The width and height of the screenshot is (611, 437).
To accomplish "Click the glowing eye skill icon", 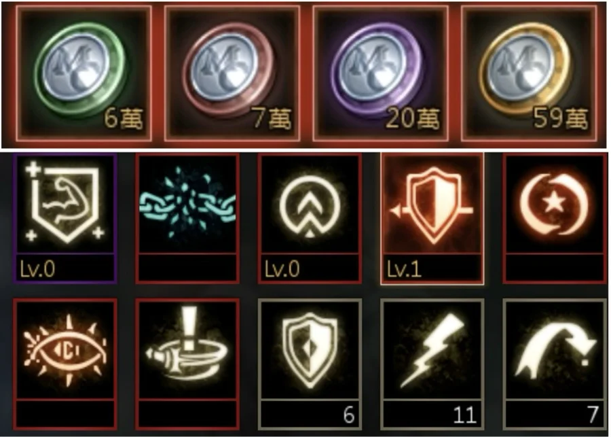I will tap(65, 364).
